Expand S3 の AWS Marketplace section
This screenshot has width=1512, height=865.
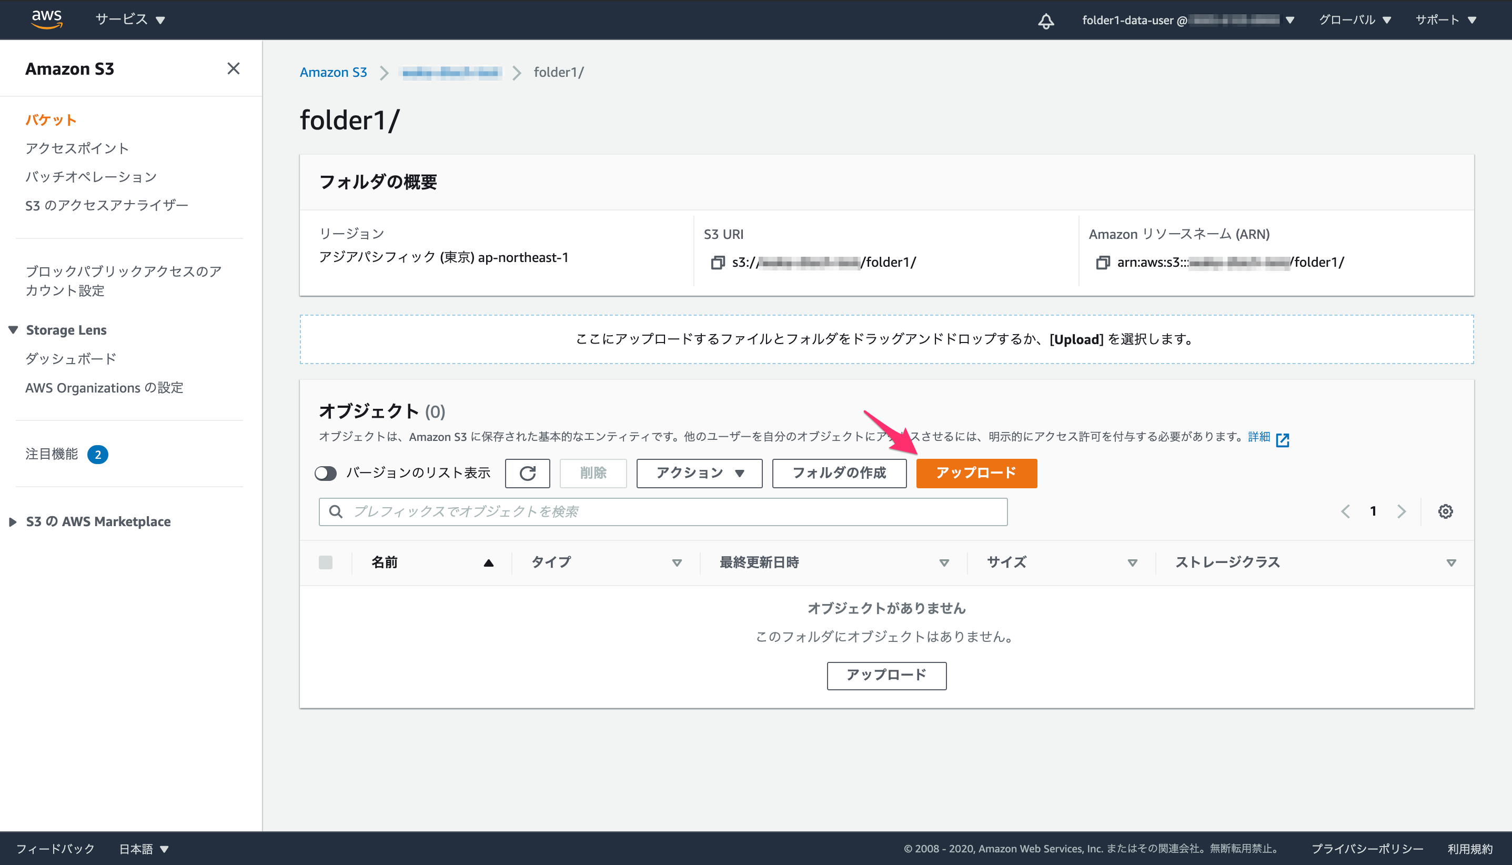click(13, 521)
